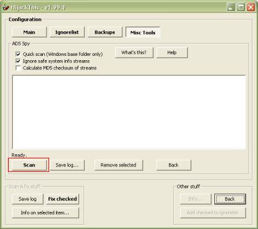
Task: Enable Calculate MD5 checksum of streams
Action: click(18, 68)
